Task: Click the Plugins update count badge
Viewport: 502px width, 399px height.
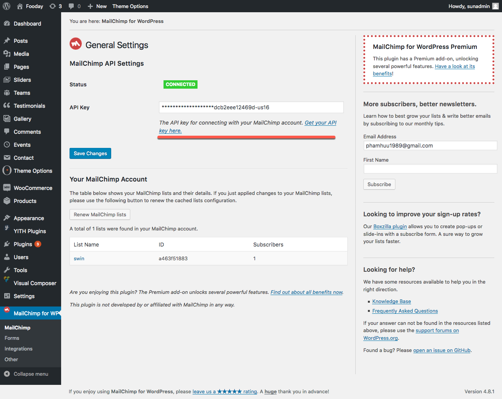Action: pos(38,244)
